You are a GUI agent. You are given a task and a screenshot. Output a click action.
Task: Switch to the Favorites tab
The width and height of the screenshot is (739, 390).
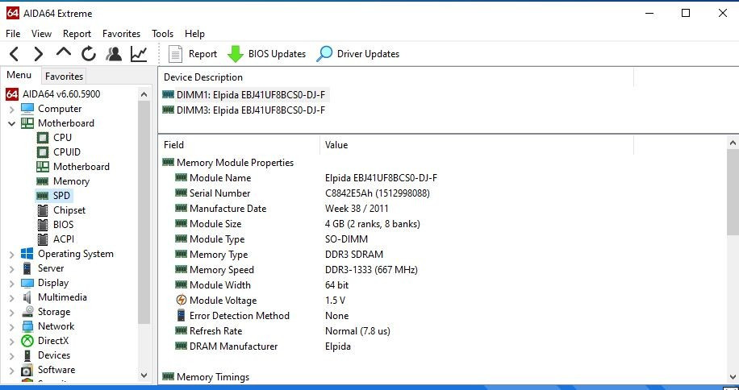64,77
